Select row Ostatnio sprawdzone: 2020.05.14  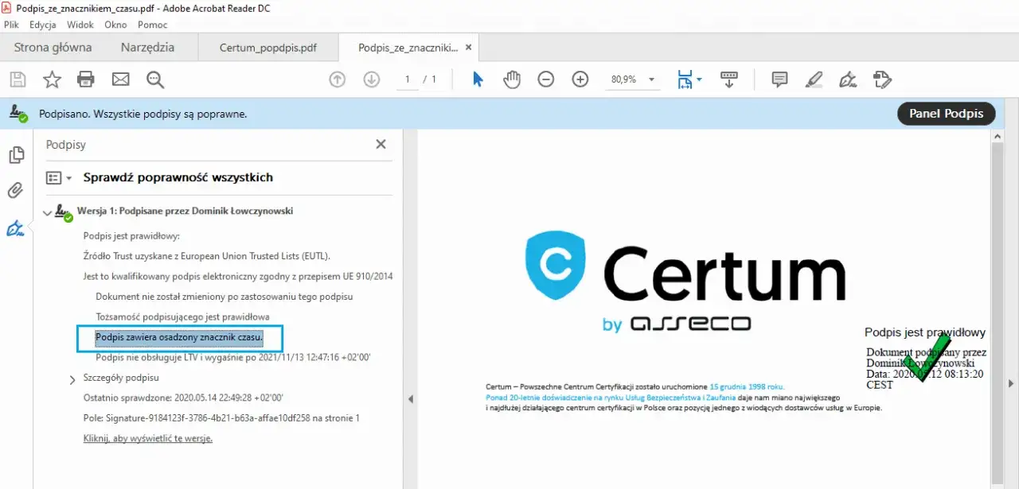tap(183, 398)
